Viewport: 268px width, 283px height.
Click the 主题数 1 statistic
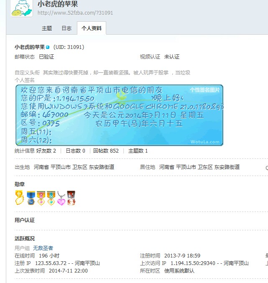pos(138,151)
